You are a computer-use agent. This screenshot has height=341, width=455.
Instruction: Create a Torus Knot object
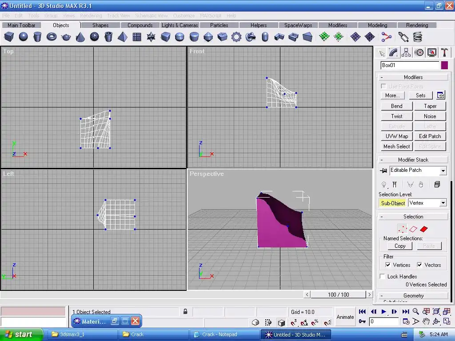pos(251,37)
